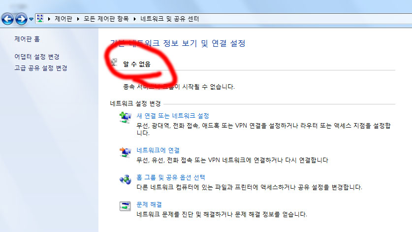Screen dimensions: 412x232
Task: Open 고급 공유 설정 변경 link
Action: 41,68
